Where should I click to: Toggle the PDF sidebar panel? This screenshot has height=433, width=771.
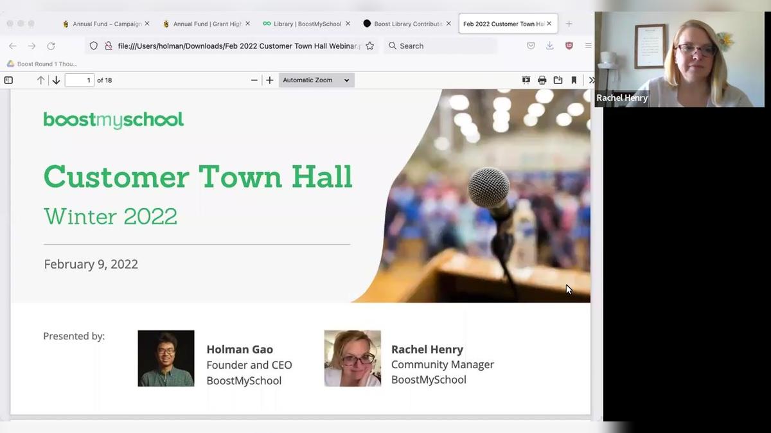8,80
